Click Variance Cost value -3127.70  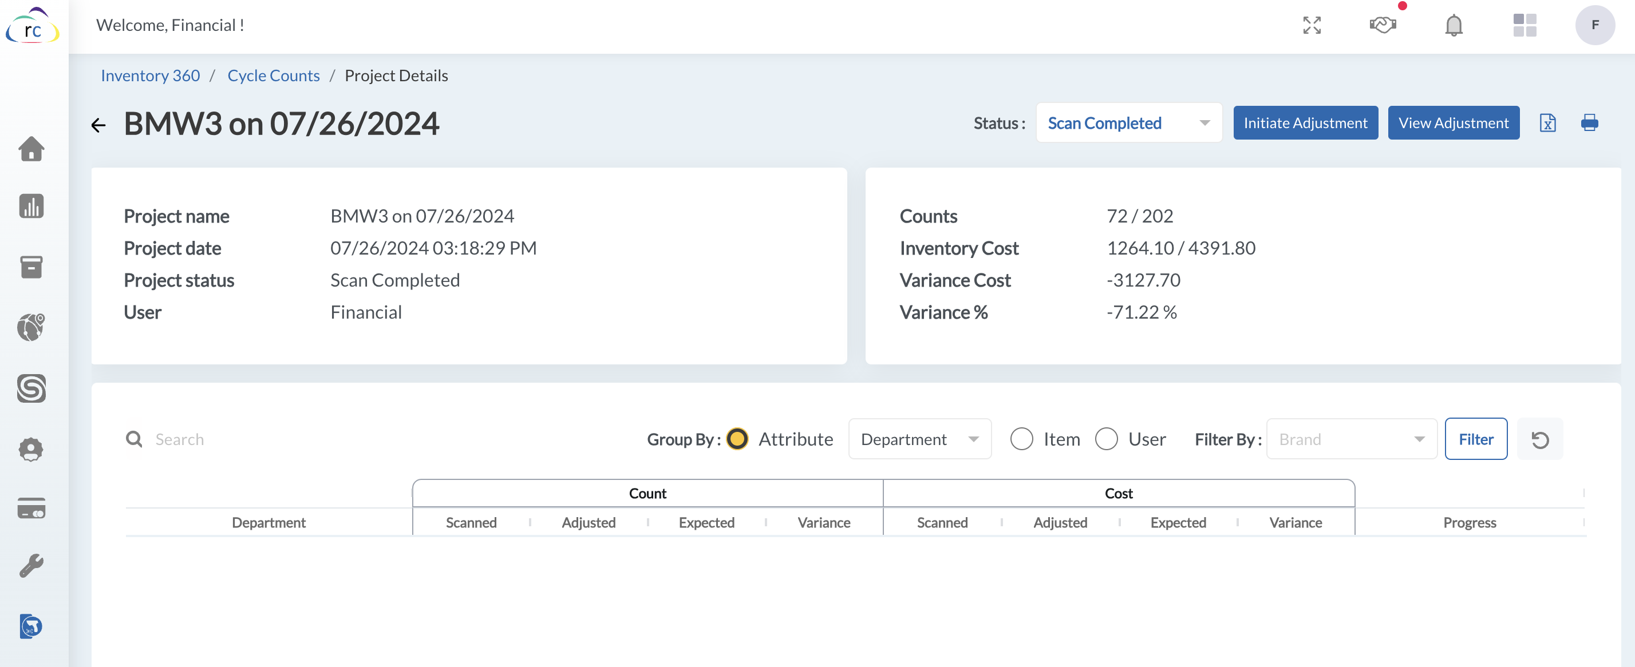(x=1143, y=280)
